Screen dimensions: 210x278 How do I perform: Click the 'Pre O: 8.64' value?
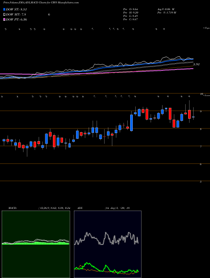pos(131,9)
